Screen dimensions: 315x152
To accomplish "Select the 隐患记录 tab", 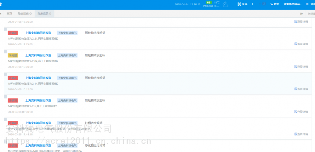I will coord(44,14).
